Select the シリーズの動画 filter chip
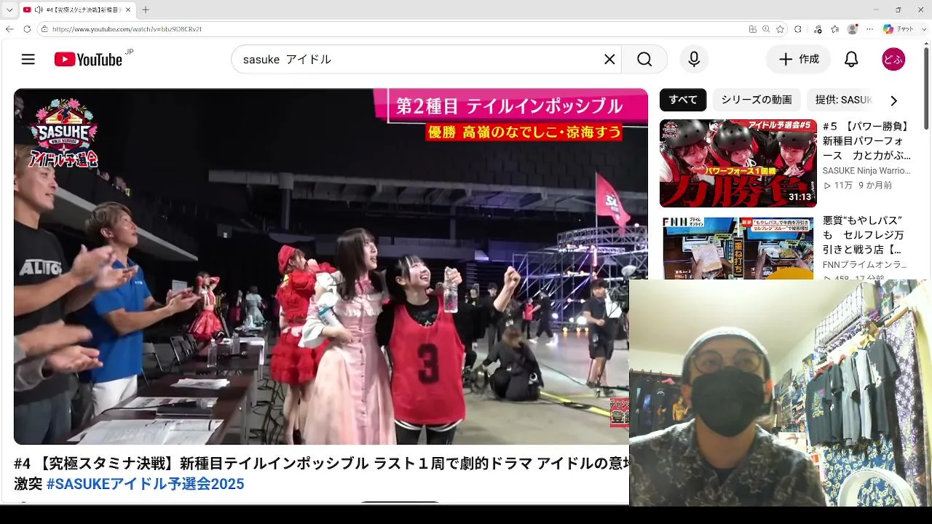Screen dimensions: 932x524 point(757,100)
